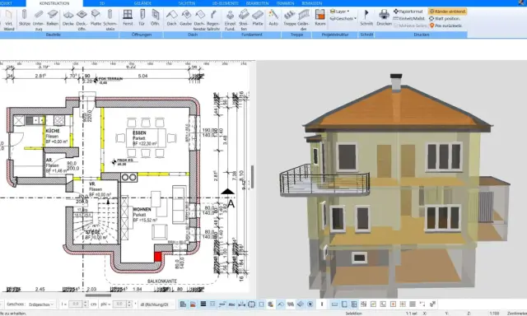
Task: Switch to the BEMASSEN tab
Action: [x=311, y=3]
